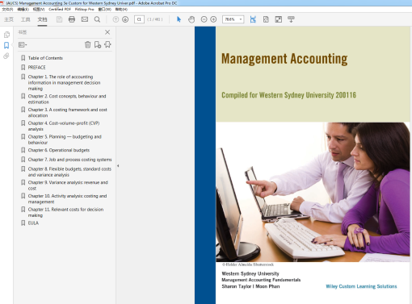This screenshot has width=412, height=304.
Task: Collapse the navigation pane with arrow
Action: (118, 166)
